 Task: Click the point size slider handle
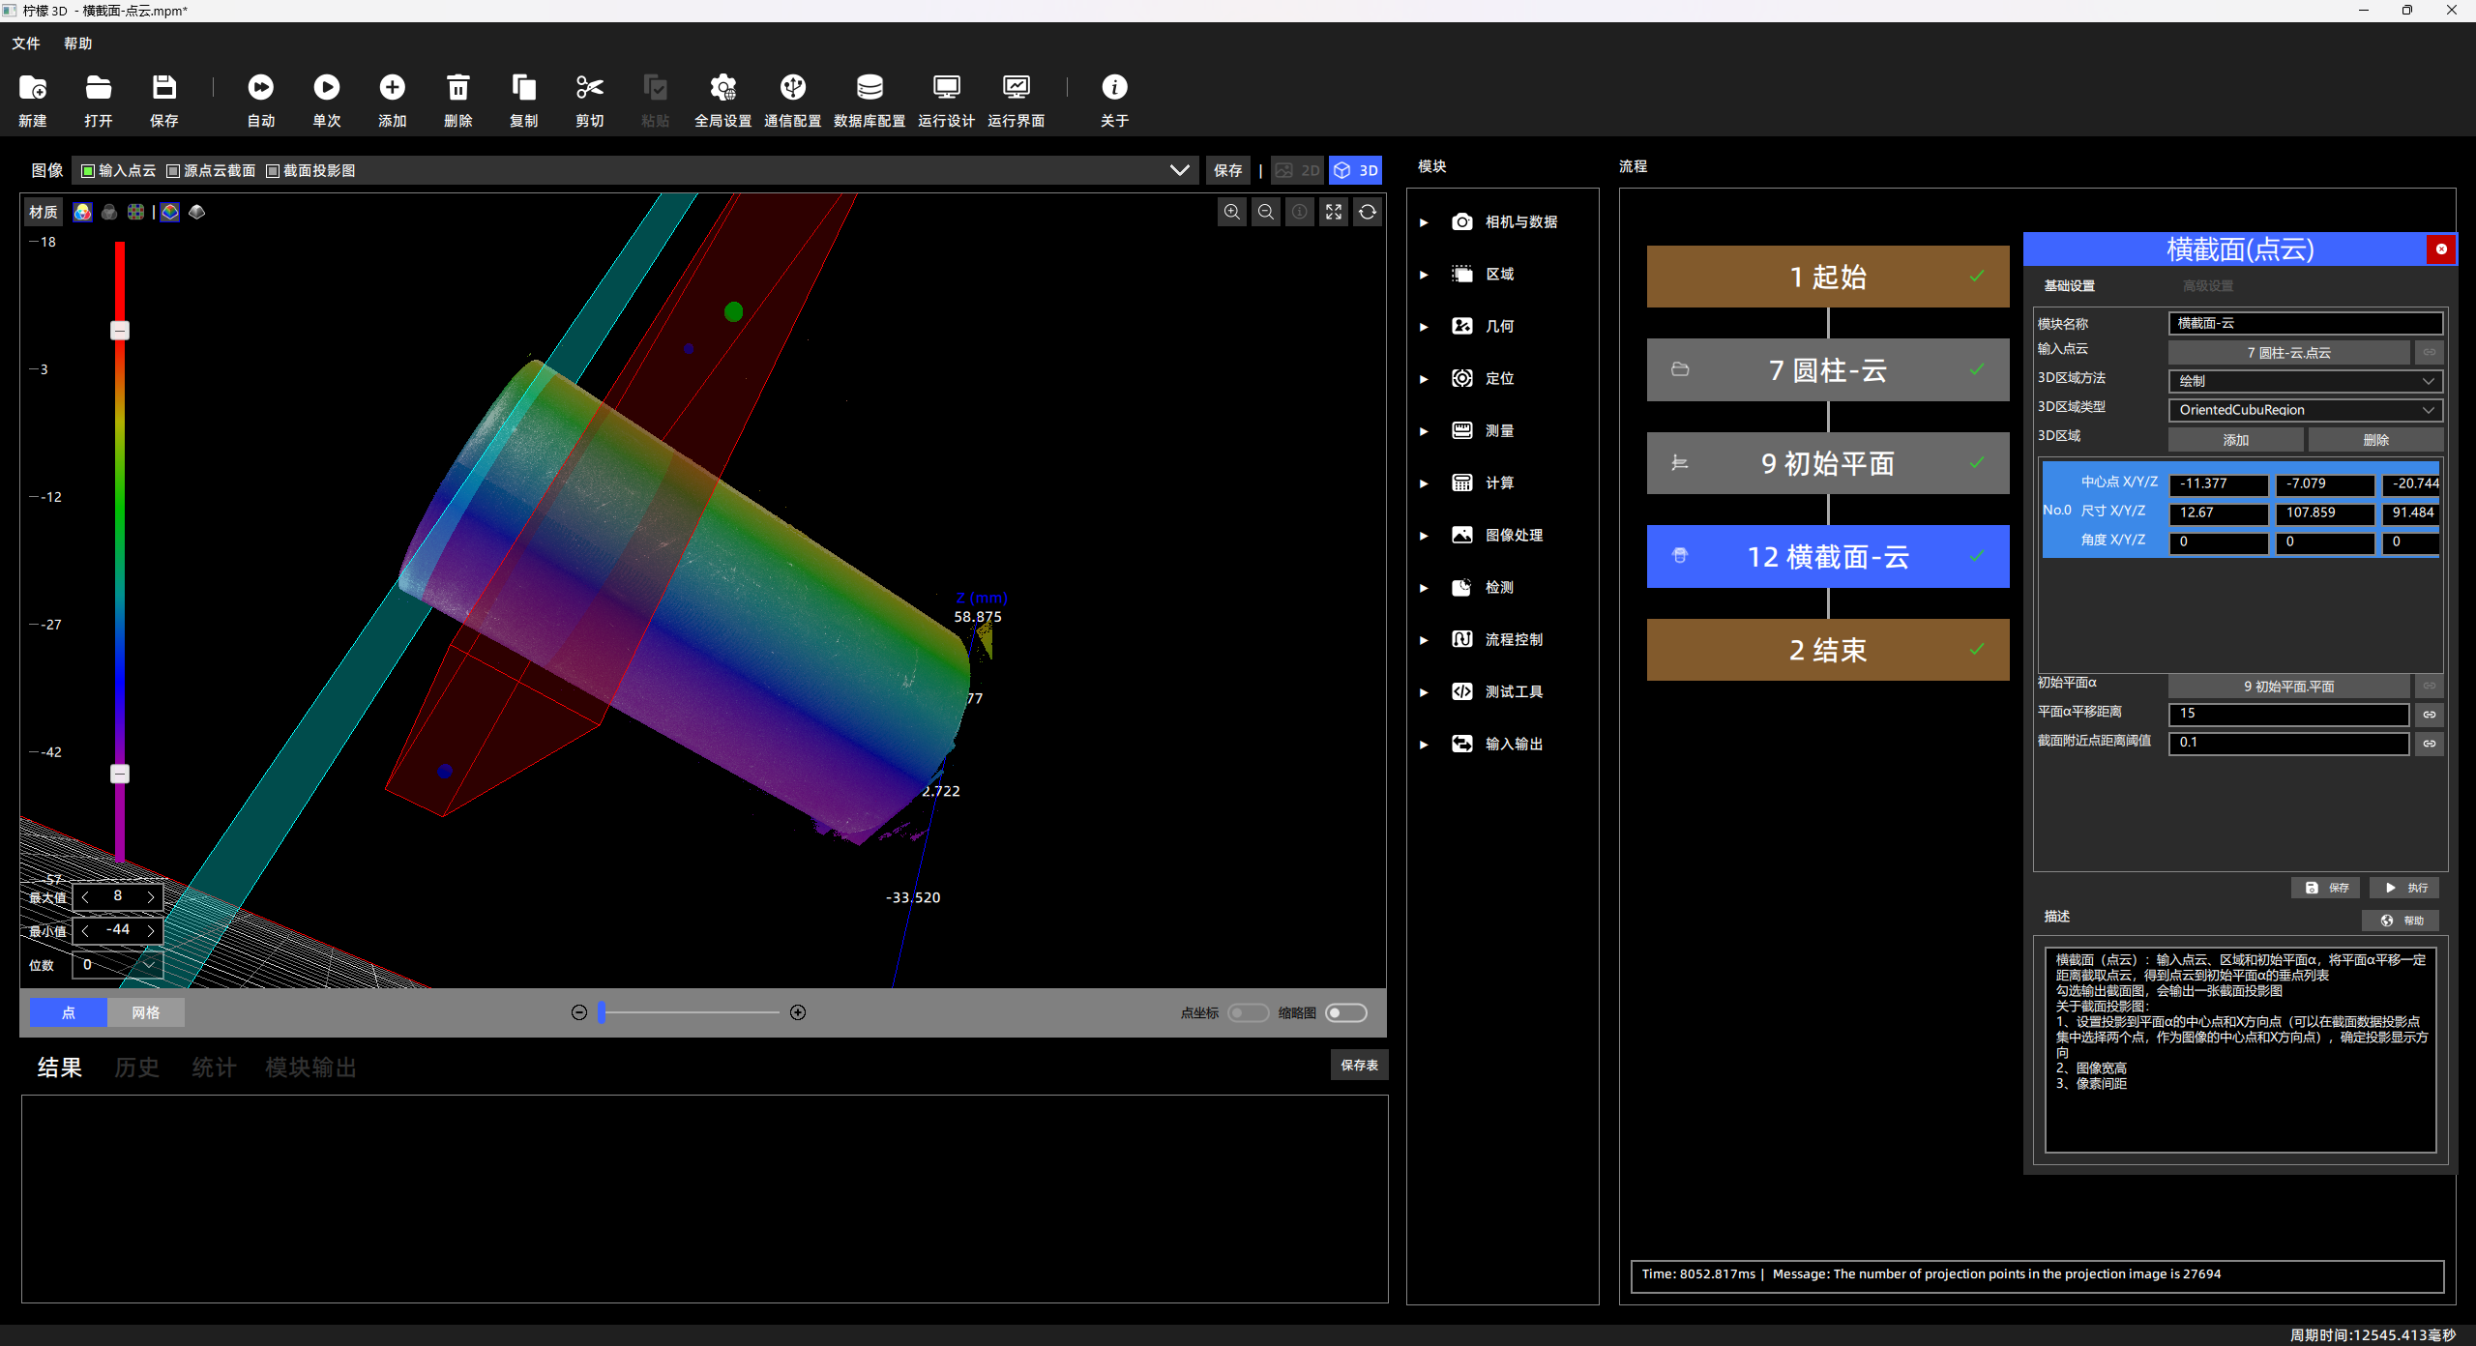pos(602,1012)
